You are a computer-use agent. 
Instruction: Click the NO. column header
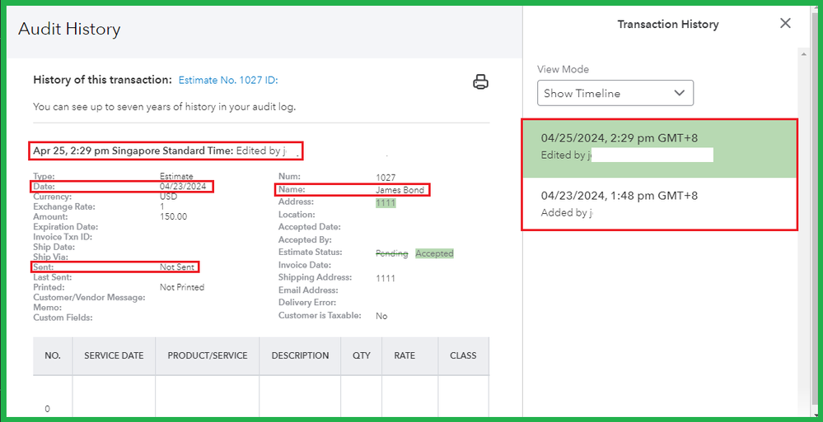(x=53, y=355)
